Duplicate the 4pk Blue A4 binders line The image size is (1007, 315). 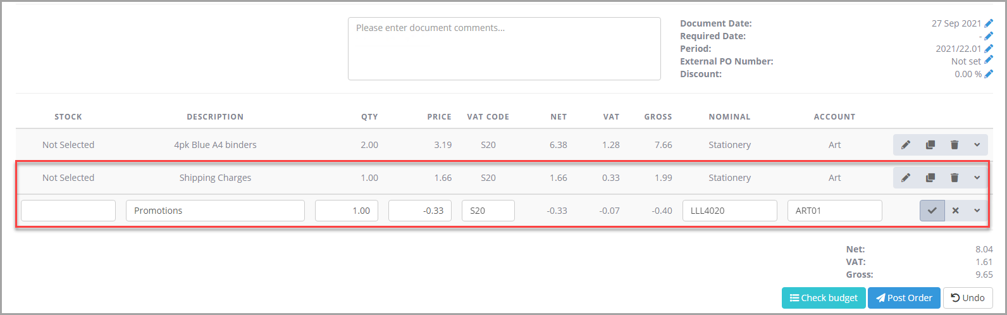tap(930, 145)
